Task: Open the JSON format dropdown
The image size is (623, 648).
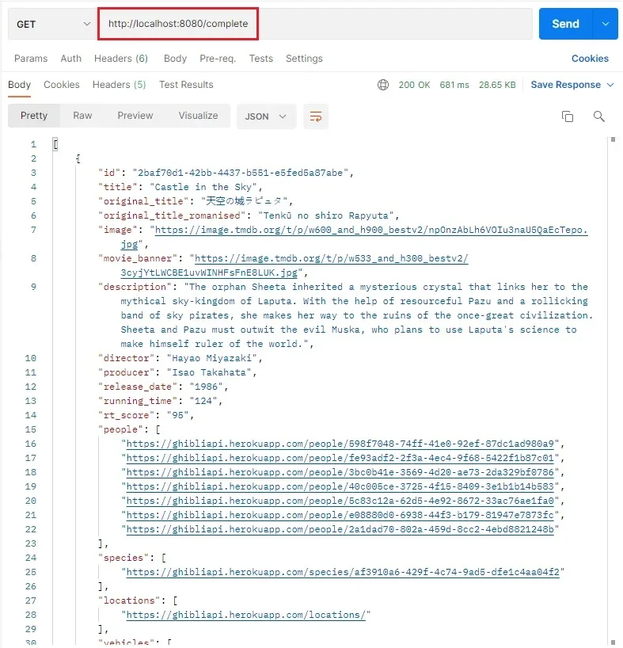Action: [266, 116]
